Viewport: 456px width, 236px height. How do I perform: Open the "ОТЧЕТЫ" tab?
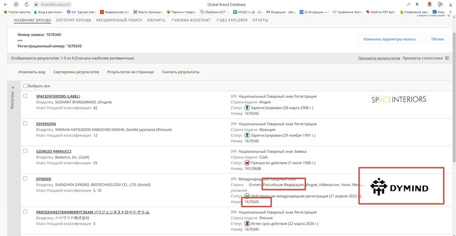260,20
